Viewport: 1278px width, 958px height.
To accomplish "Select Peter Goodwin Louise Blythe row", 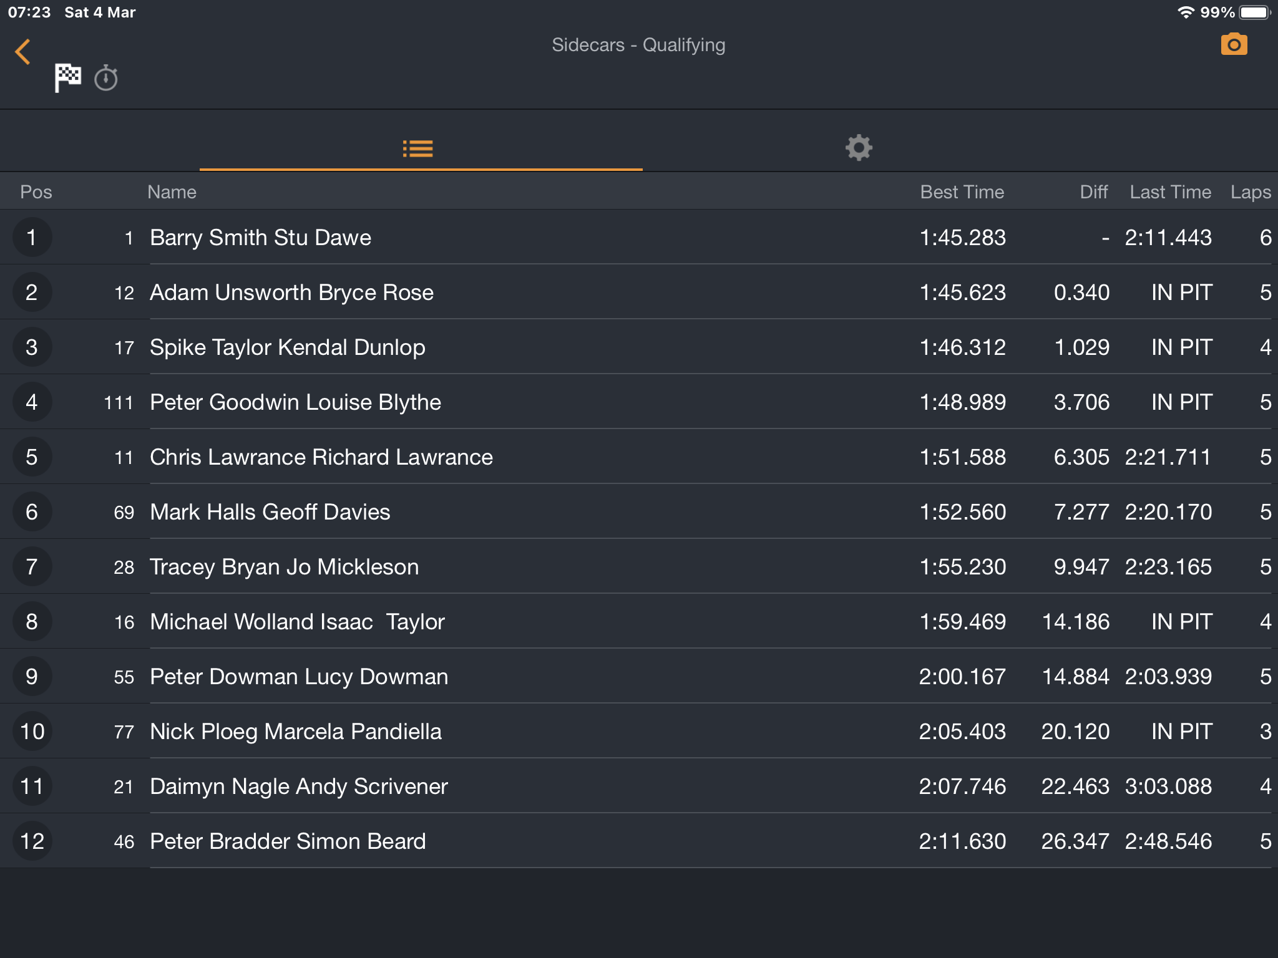I will tap(639, 402).
